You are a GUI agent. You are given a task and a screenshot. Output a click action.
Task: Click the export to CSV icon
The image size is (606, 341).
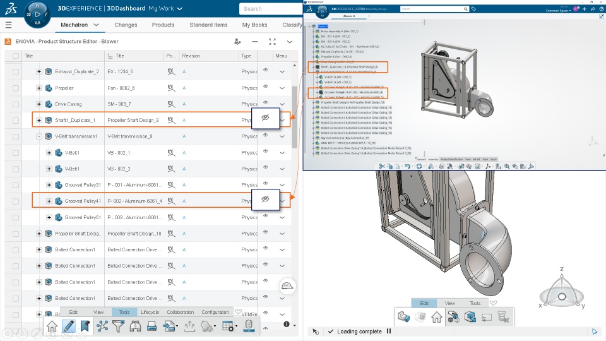169,326
